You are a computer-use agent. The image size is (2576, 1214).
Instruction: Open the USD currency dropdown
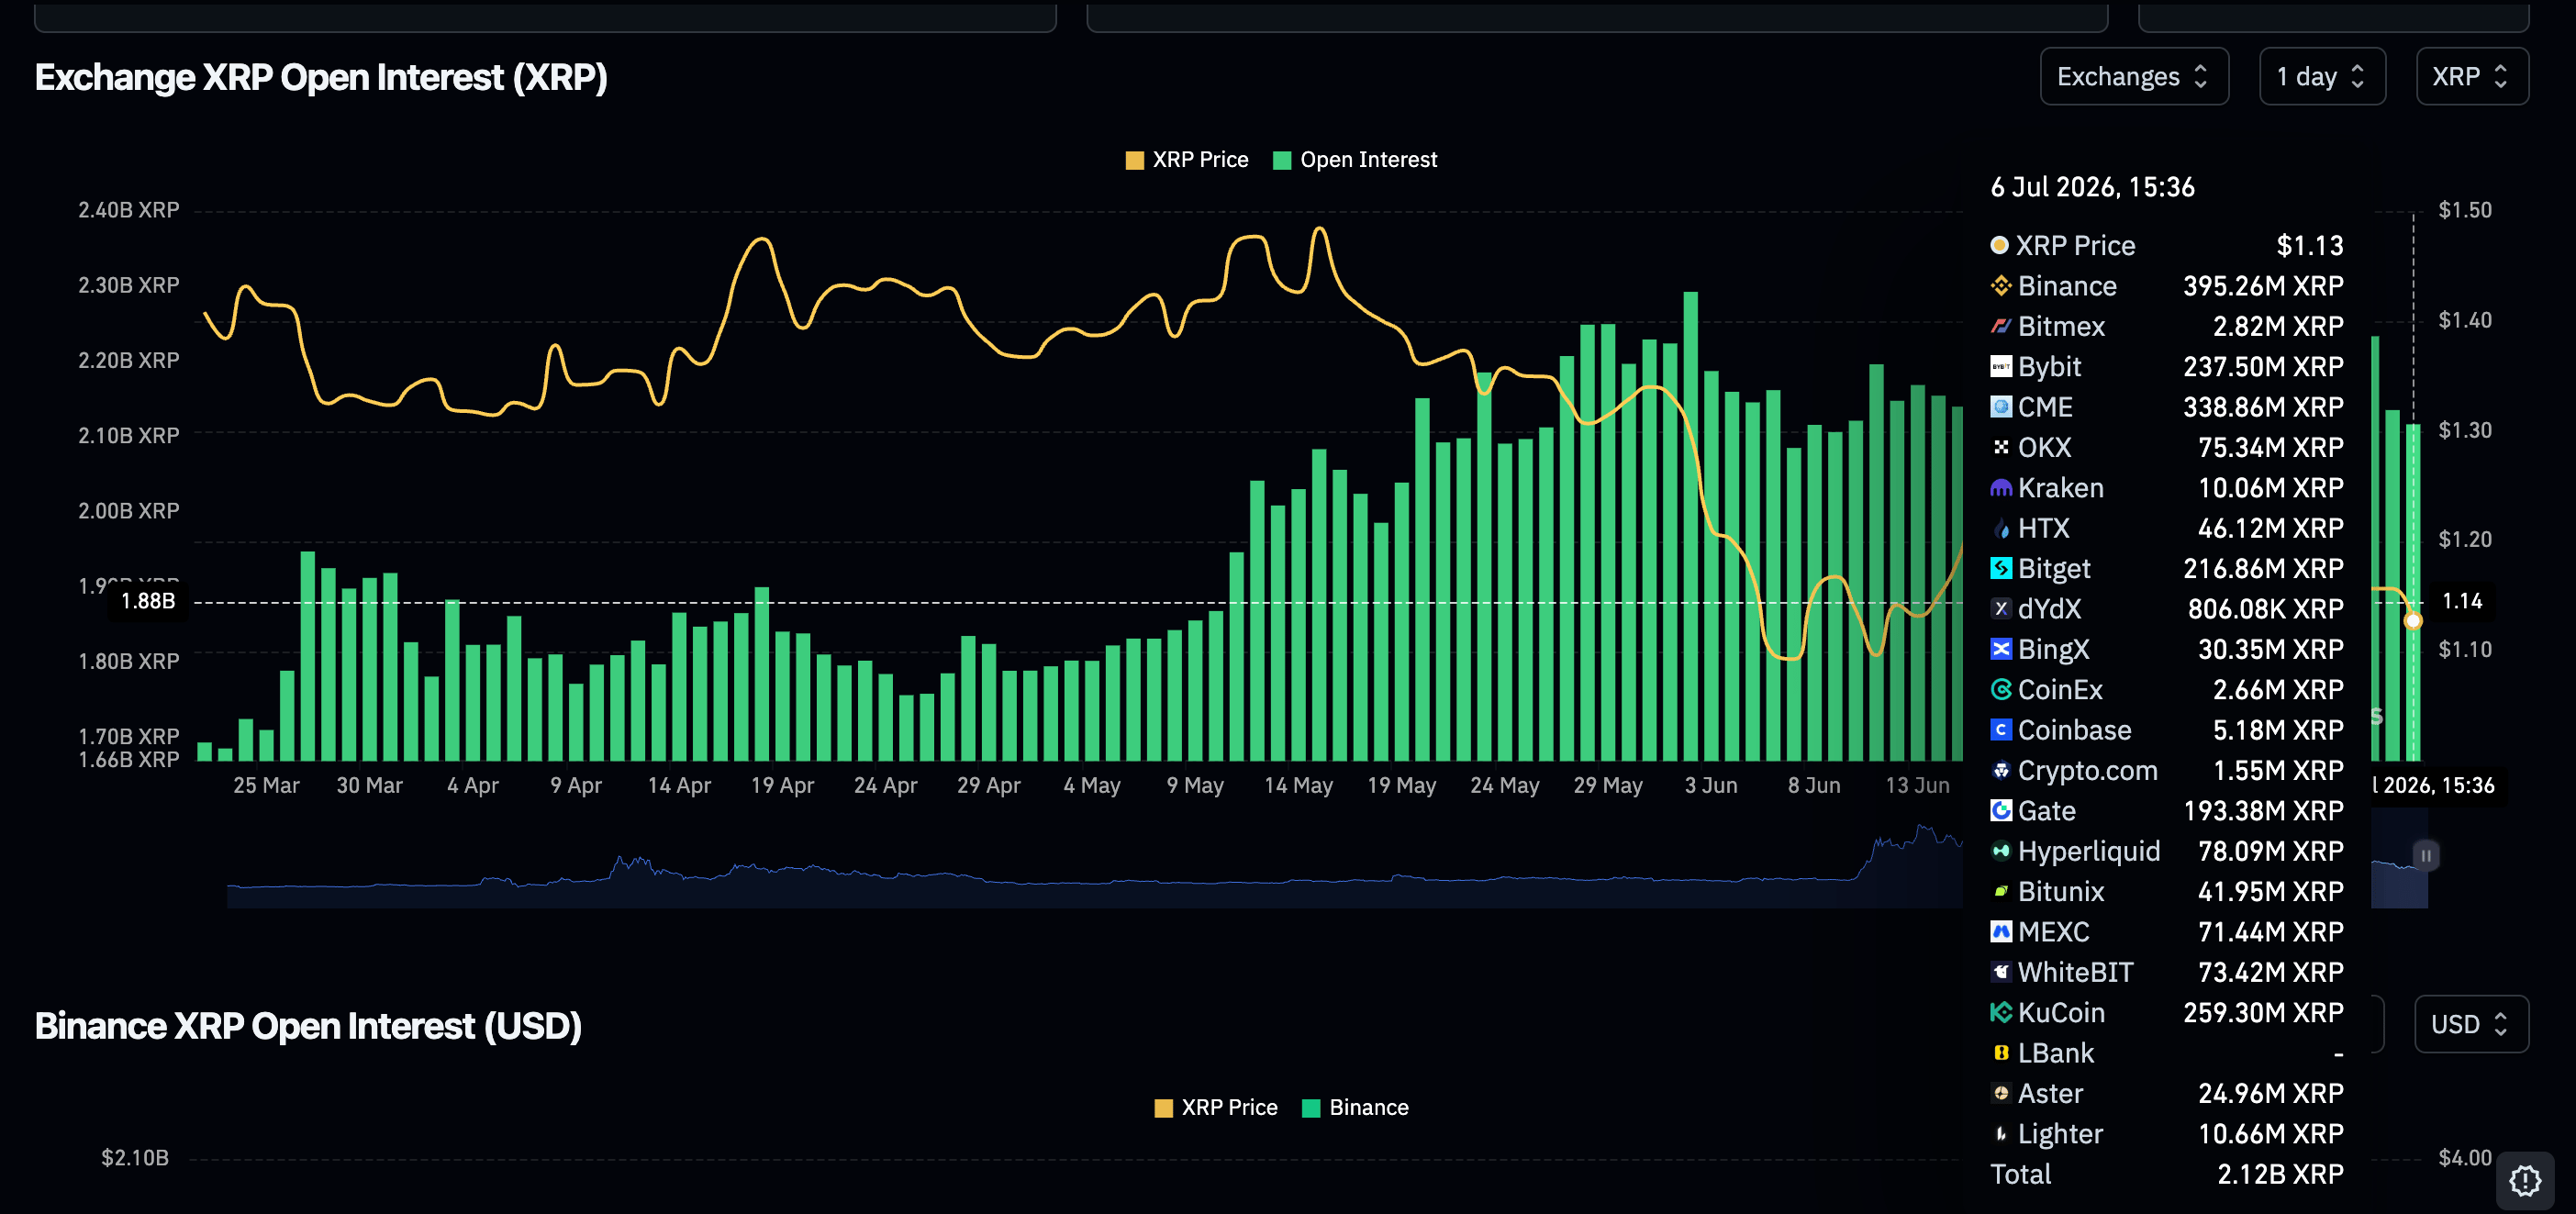2471,1024
